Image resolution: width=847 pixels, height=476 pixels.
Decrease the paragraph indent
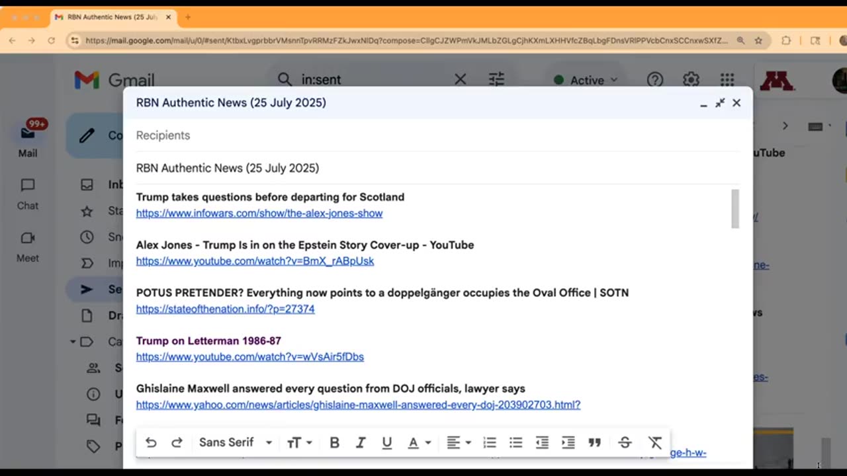[542, 442]
